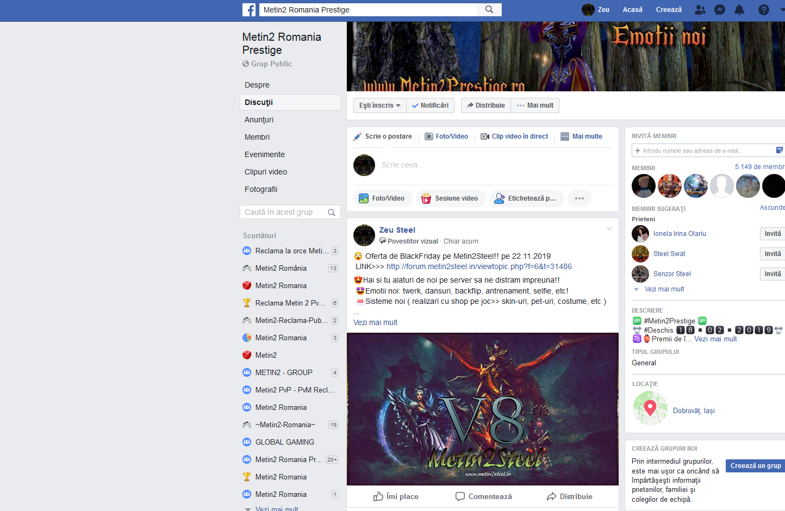The image size is (785, 511).
Task: Expand the Ești înscris dropdown
Action: (x=380, y=105)
